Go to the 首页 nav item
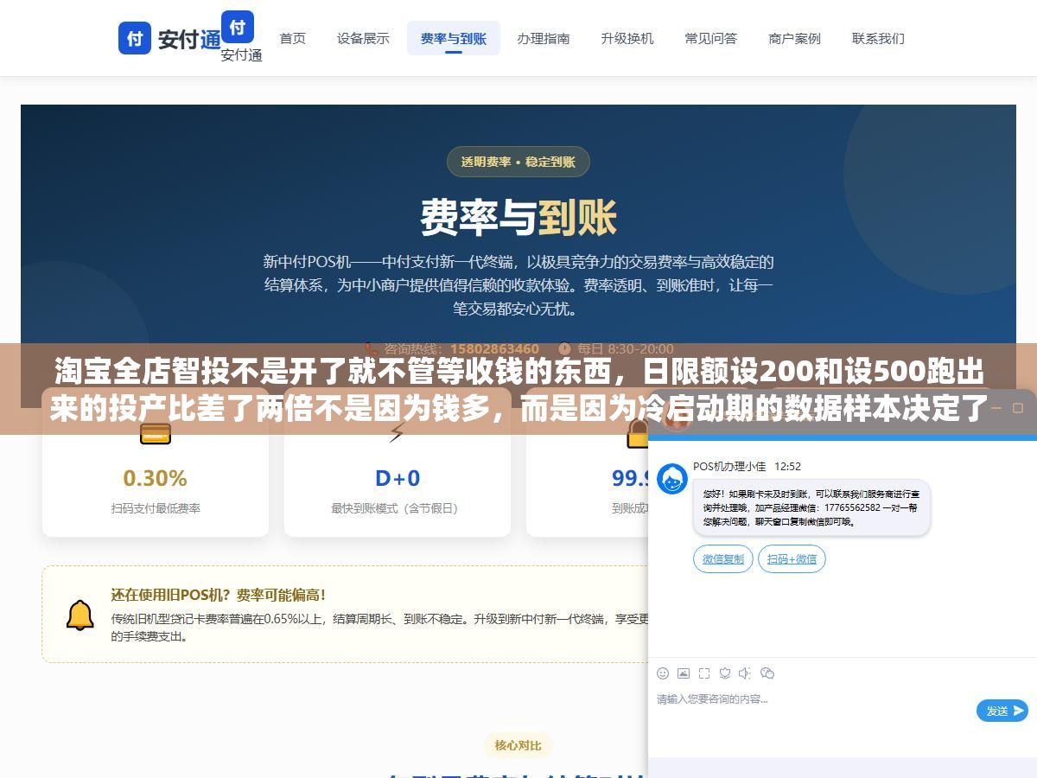The height and width of the screenshot is (778, 1037). click(292, 38)
